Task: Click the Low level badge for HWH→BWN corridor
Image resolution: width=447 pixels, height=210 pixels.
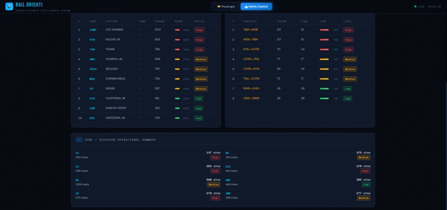Action: (x=348, y=98)
